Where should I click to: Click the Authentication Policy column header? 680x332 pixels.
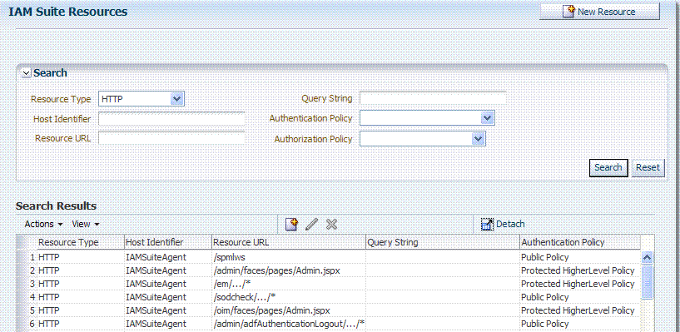(x=580, y=242)
